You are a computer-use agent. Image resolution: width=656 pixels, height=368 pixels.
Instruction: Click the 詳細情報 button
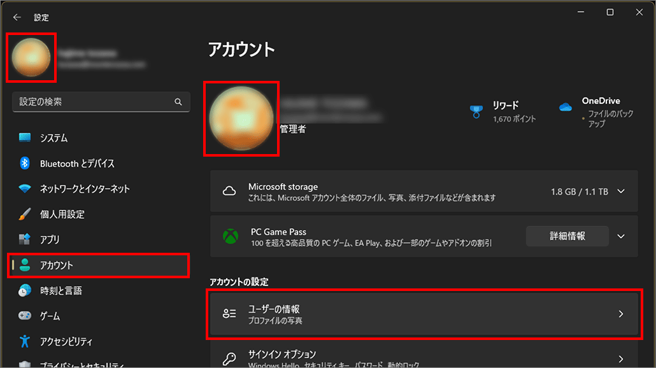click(x=567, y=236)
